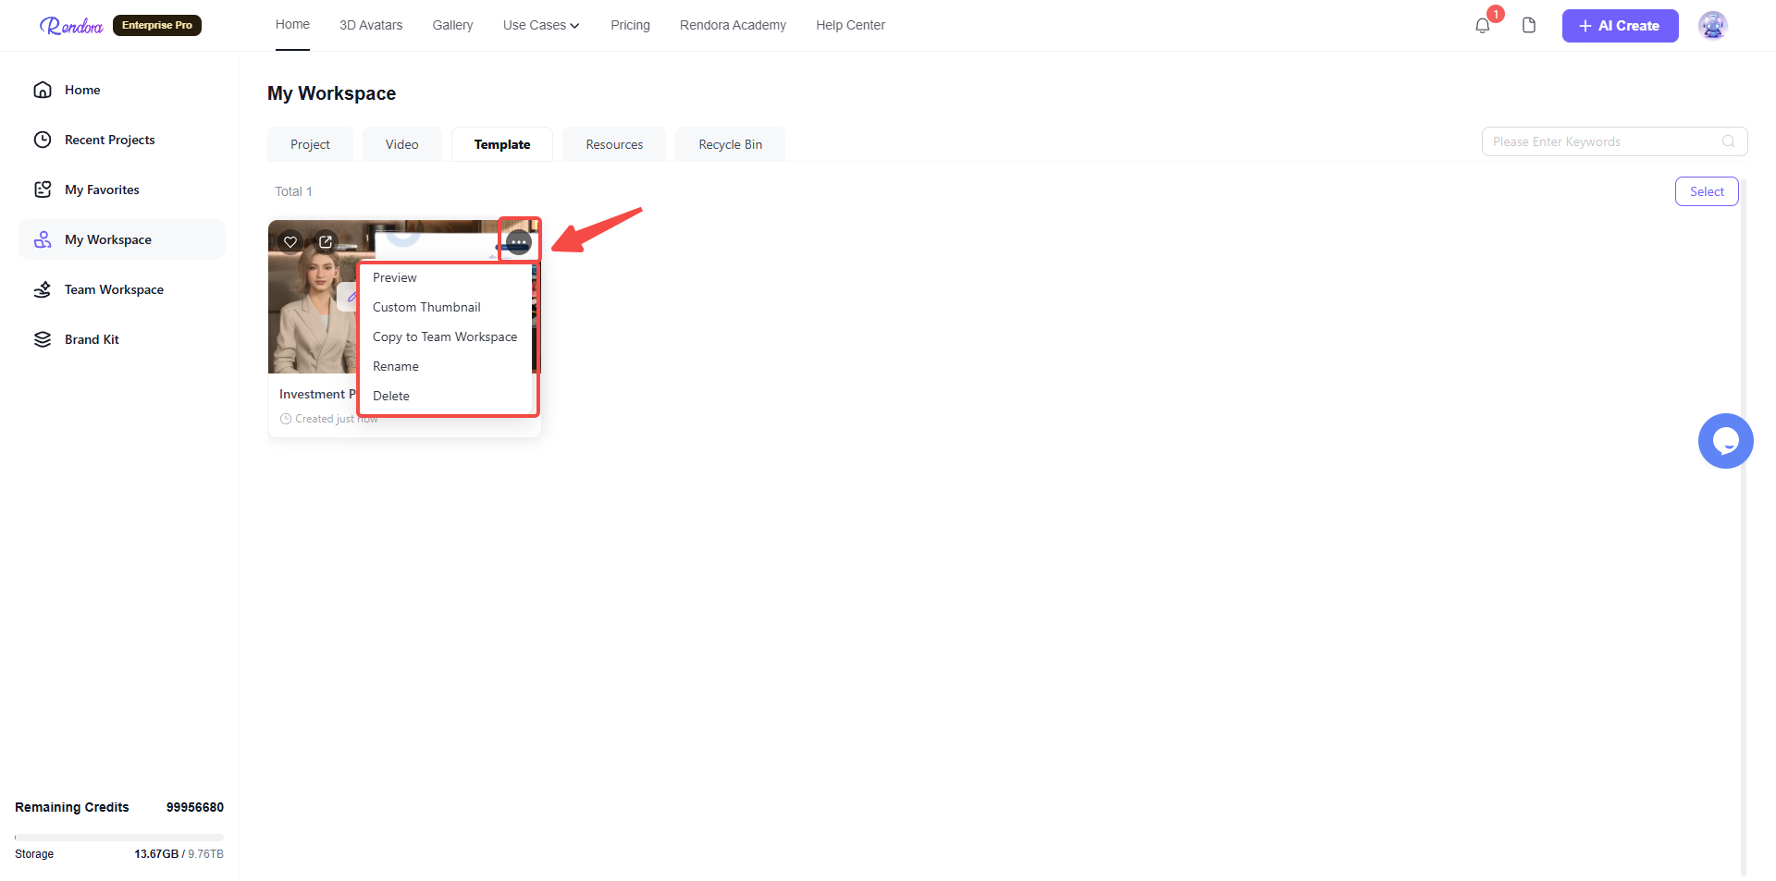Click the page vertical scrollbar
The image size is (1776, 881).
pyautogui.click(x=1744, y=527)
